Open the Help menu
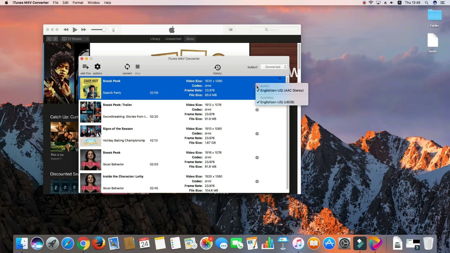The image size is (450, 253). [108, 2]
